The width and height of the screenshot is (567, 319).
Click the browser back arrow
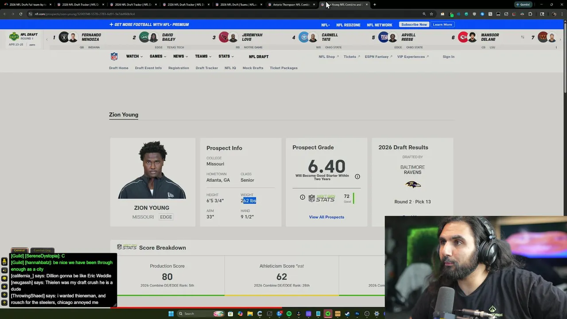pos(5,14)
